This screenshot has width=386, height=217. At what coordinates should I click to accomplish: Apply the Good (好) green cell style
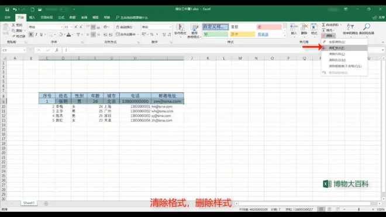pyautogui.click(x=216, y=35)
